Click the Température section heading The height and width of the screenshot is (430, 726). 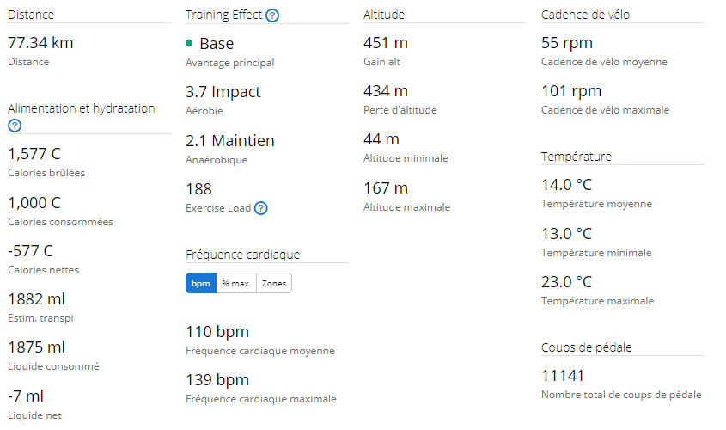coord(576,157)
